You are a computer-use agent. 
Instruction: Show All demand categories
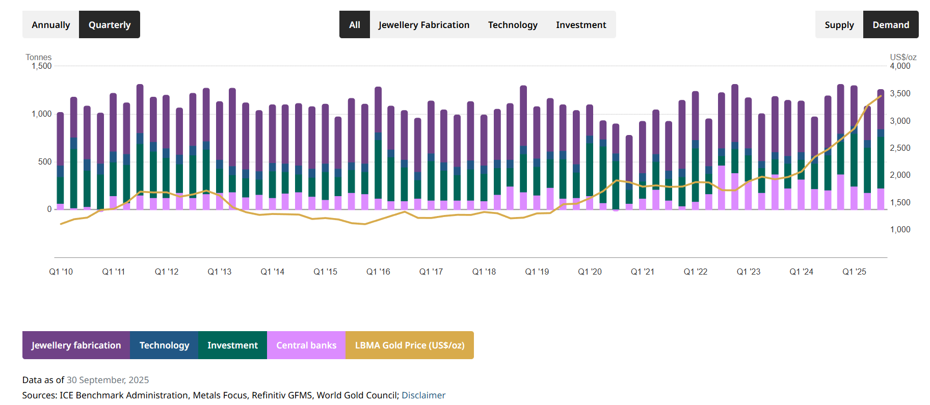tap(354, 24)
